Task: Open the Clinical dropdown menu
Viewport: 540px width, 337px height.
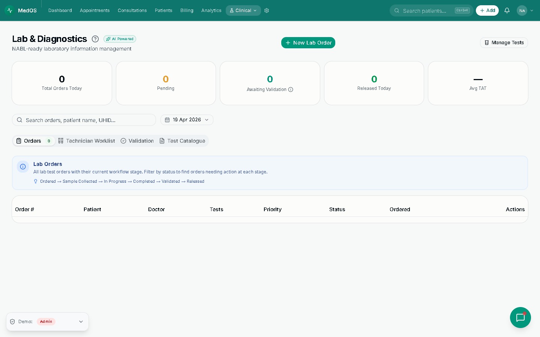Action: 243,10
